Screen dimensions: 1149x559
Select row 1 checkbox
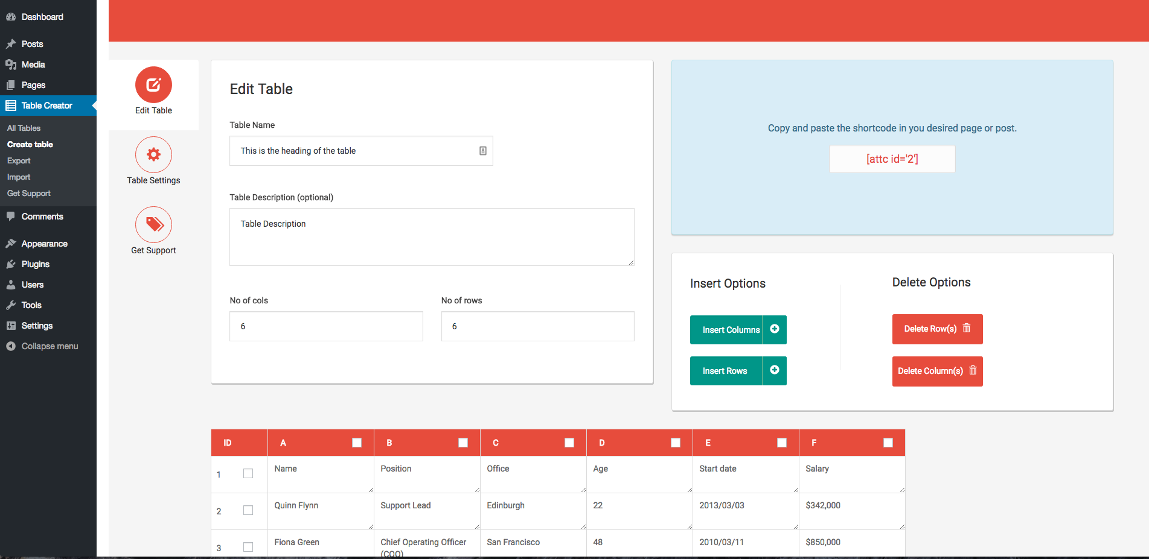click(x=248, y=473)
